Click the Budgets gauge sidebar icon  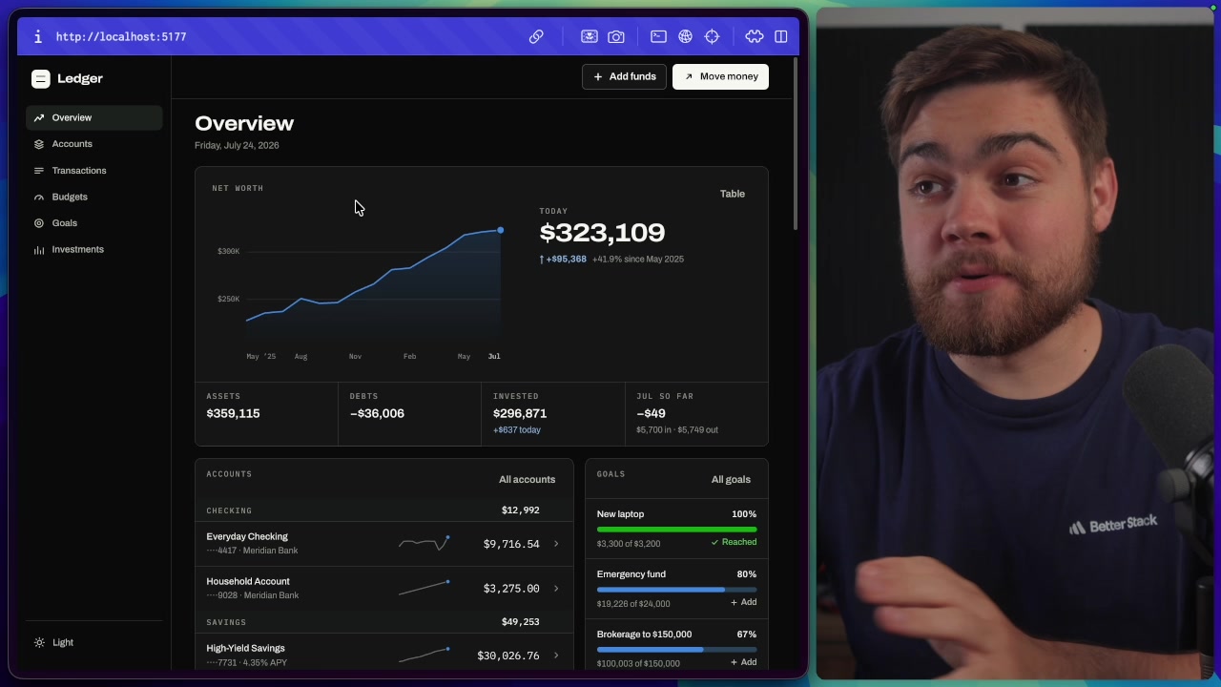tap(39, 197)
